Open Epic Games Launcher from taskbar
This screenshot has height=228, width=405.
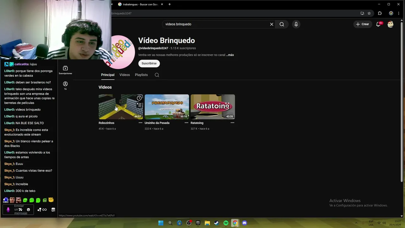[198, 223]
